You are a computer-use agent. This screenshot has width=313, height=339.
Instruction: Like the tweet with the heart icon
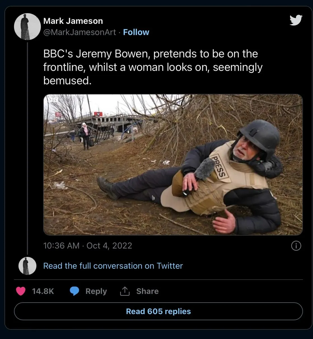tap(21, 291)
